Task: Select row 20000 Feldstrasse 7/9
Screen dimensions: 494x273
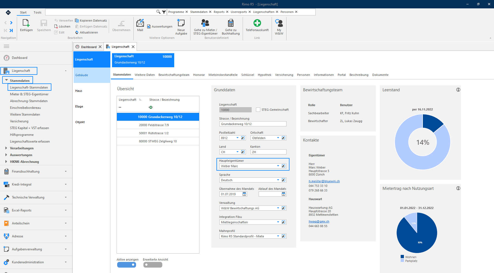Action: [x=158, y=125]
